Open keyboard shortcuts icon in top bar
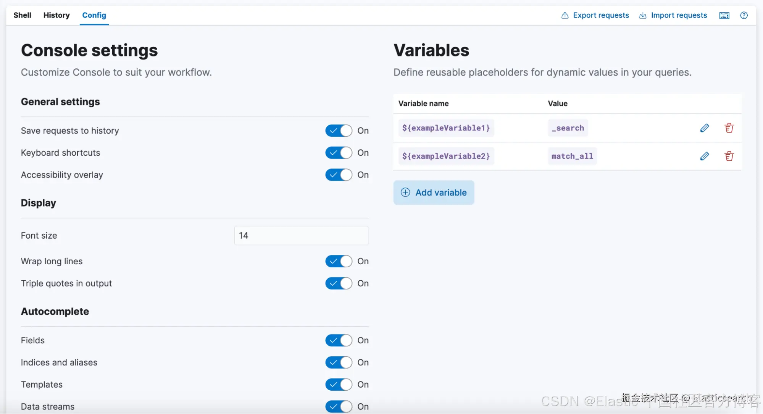763x414 pixels. tap(724, 16)
